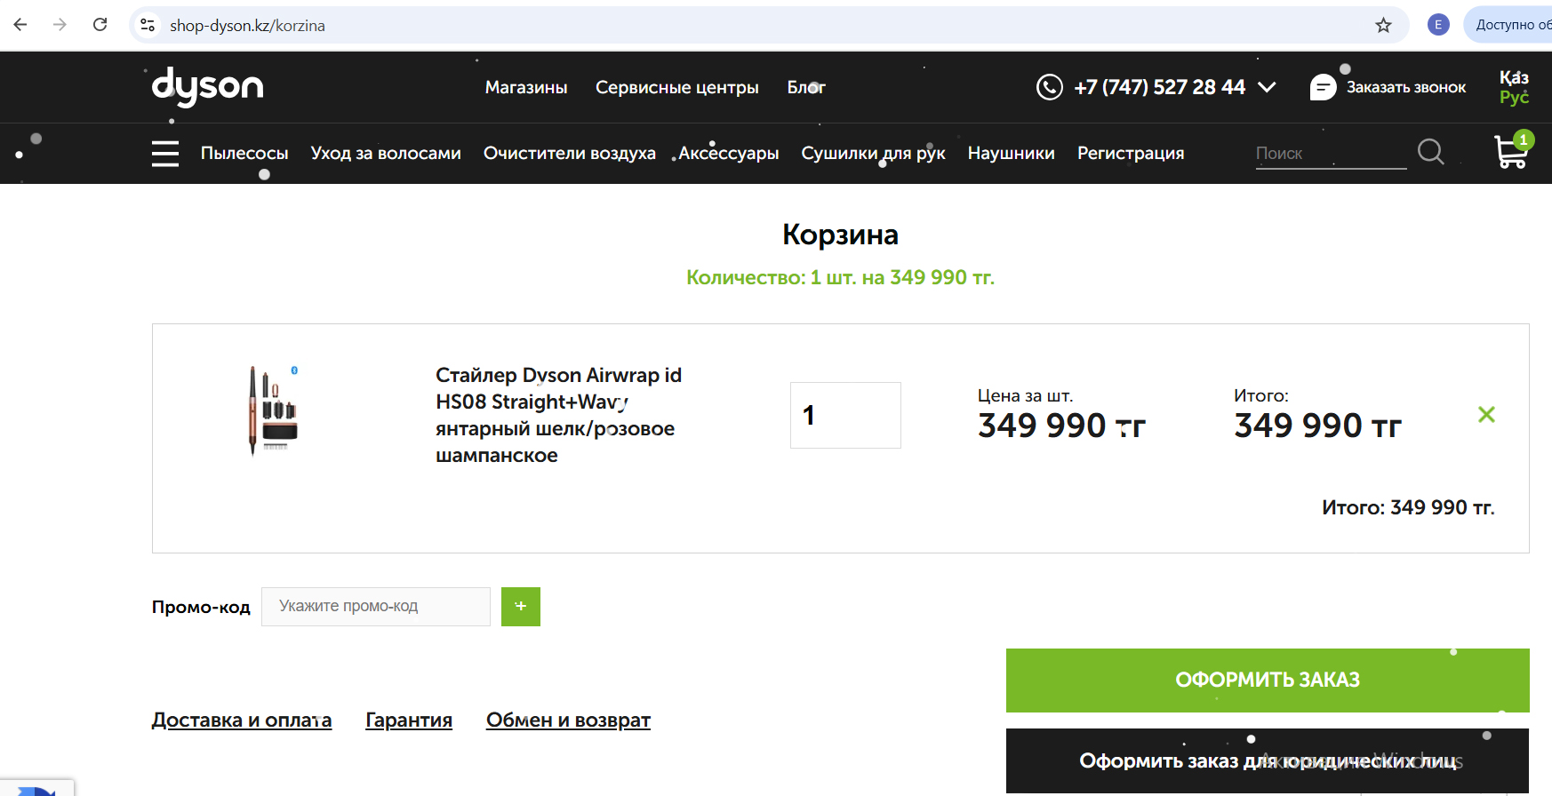Remove the Airwrap item with green X
The height and width of the screenshot is (796, 1552).
(x=1486, y=415)
